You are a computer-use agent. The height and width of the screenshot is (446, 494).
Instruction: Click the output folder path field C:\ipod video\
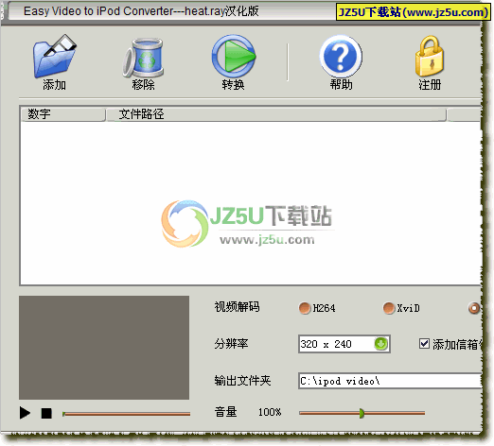coord(390,381)
